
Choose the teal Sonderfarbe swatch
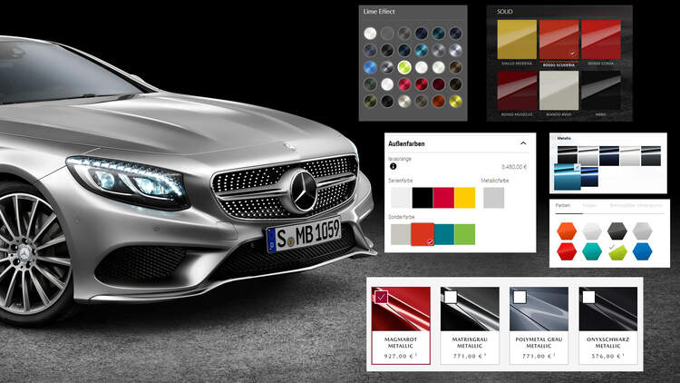tap(443, 234)
